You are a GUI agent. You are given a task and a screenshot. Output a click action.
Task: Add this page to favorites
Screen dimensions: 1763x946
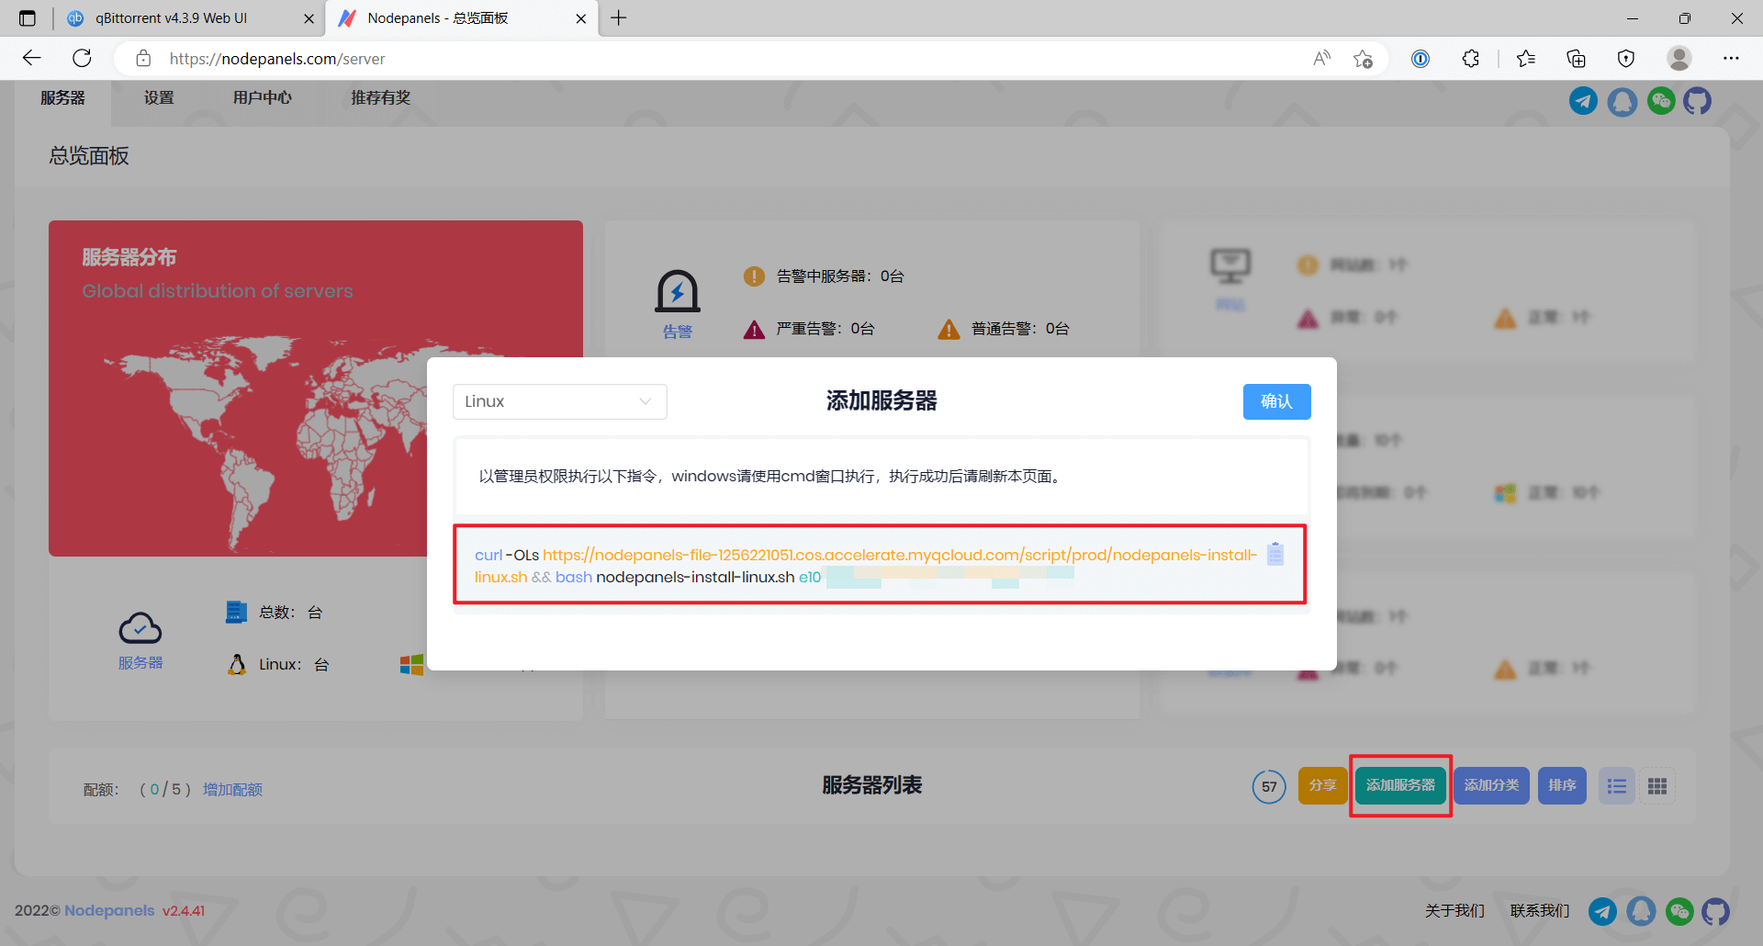pyautogui.click(x=1363, y=59)
